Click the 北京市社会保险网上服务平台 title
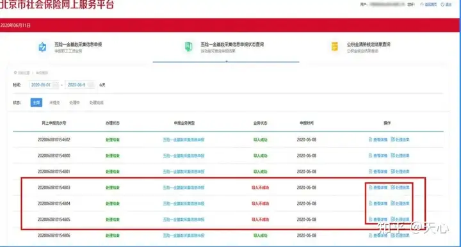This screenshot has height=247, width=461. (57, 4)
